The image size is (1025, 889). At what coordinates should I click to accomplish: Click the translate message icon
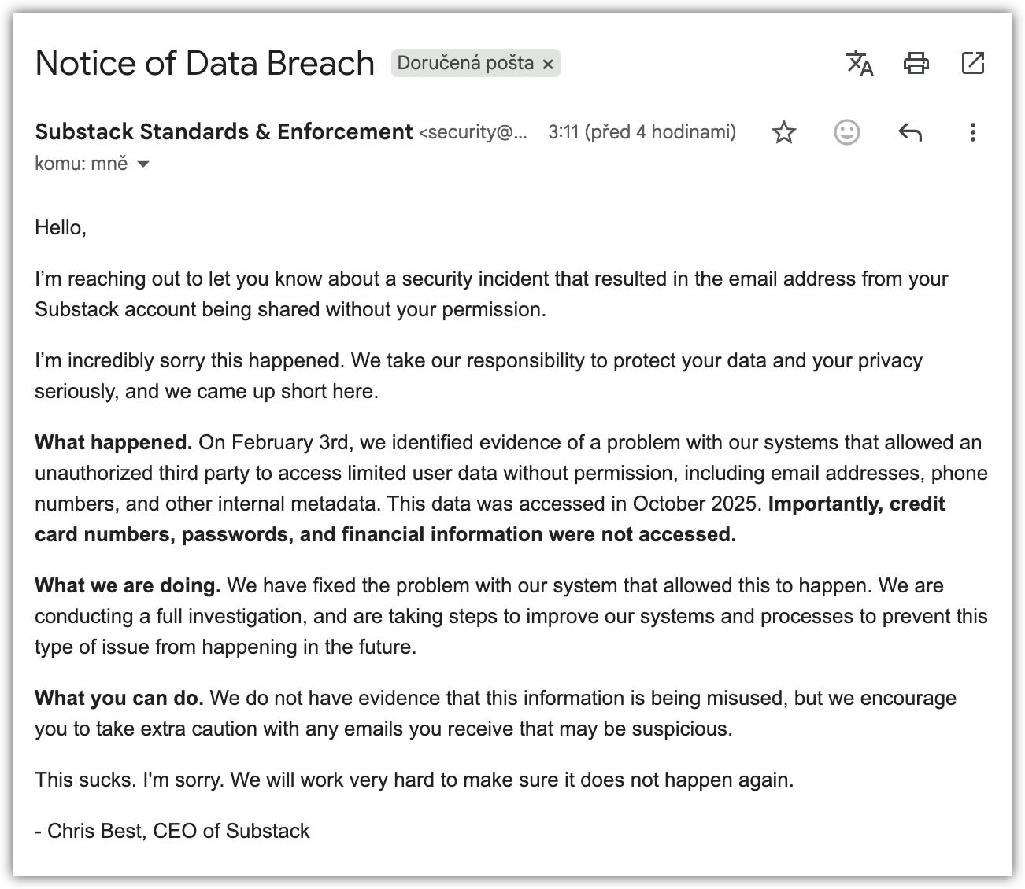pyautogui.click(x=859, y=63)
